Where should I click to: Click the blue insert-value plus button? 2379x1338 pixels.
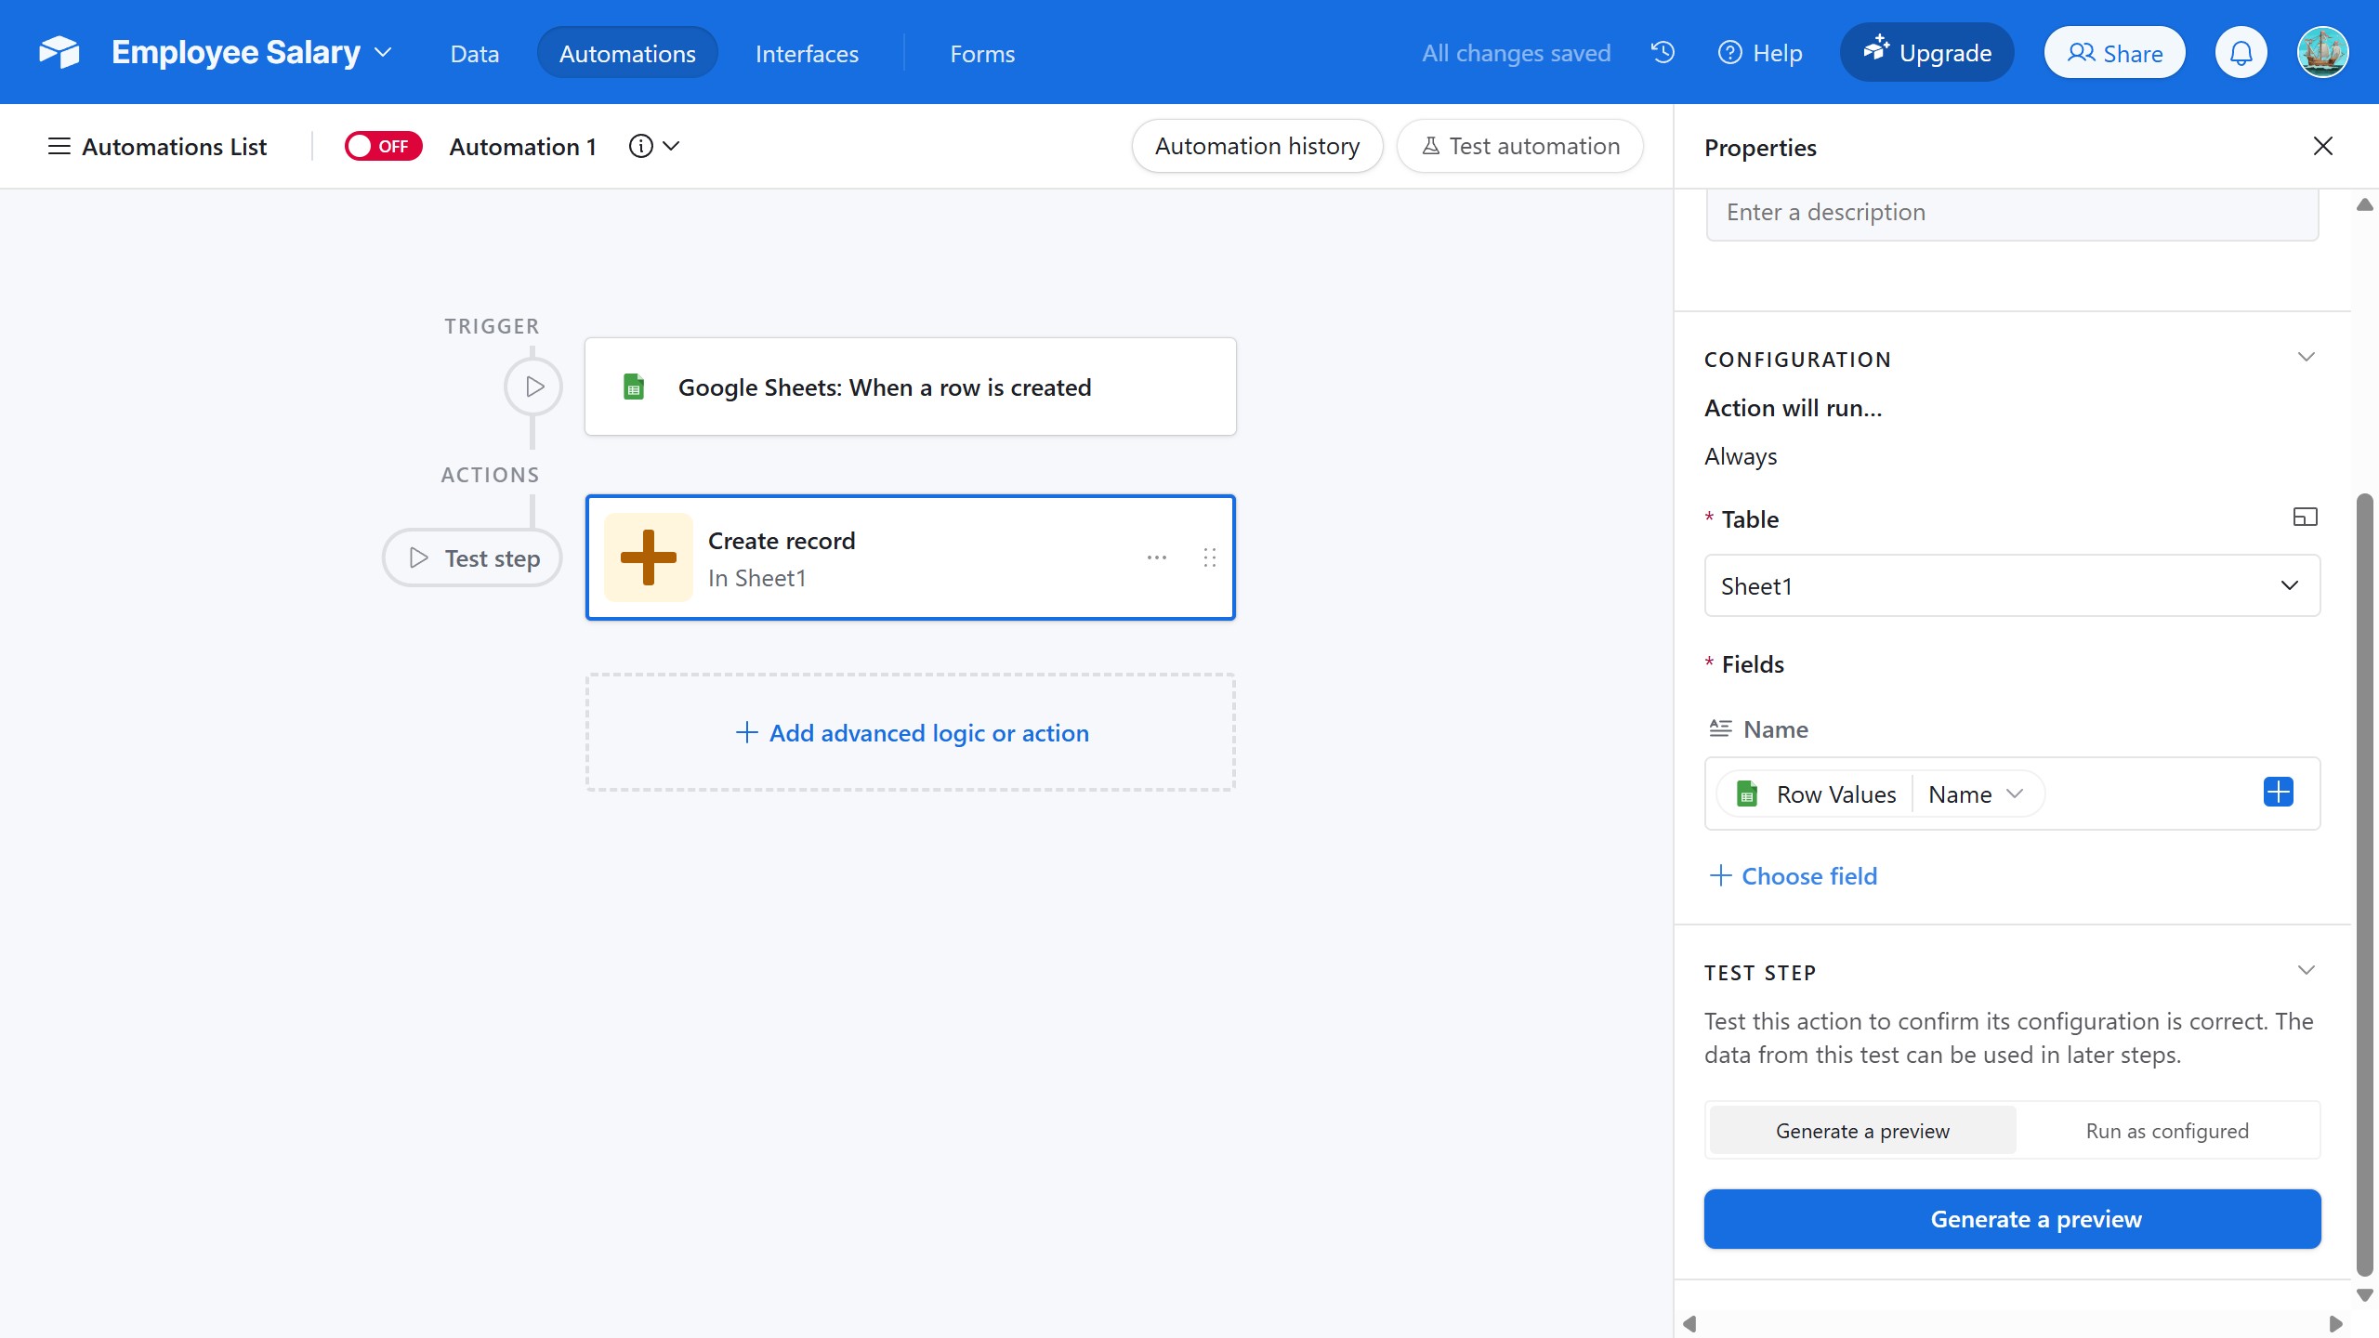2278,793
